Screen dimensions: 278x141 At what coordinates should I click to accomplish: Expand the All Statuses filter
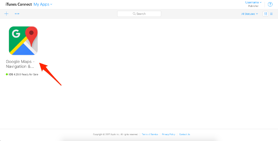coord(250,14)
